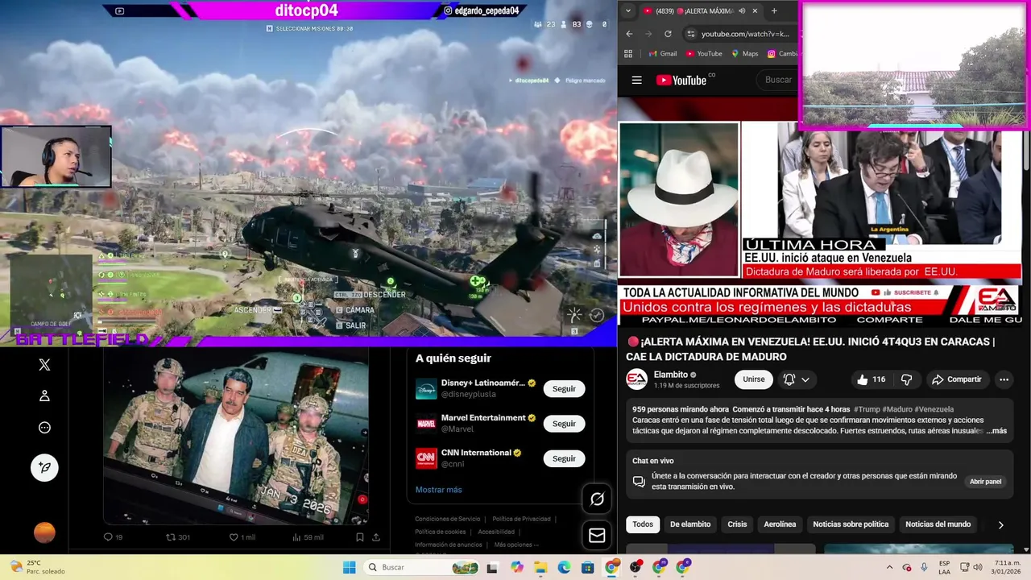Open more actions menu for the video
The width and height of the screenshot is (1031, 580).
[1004, 379]
